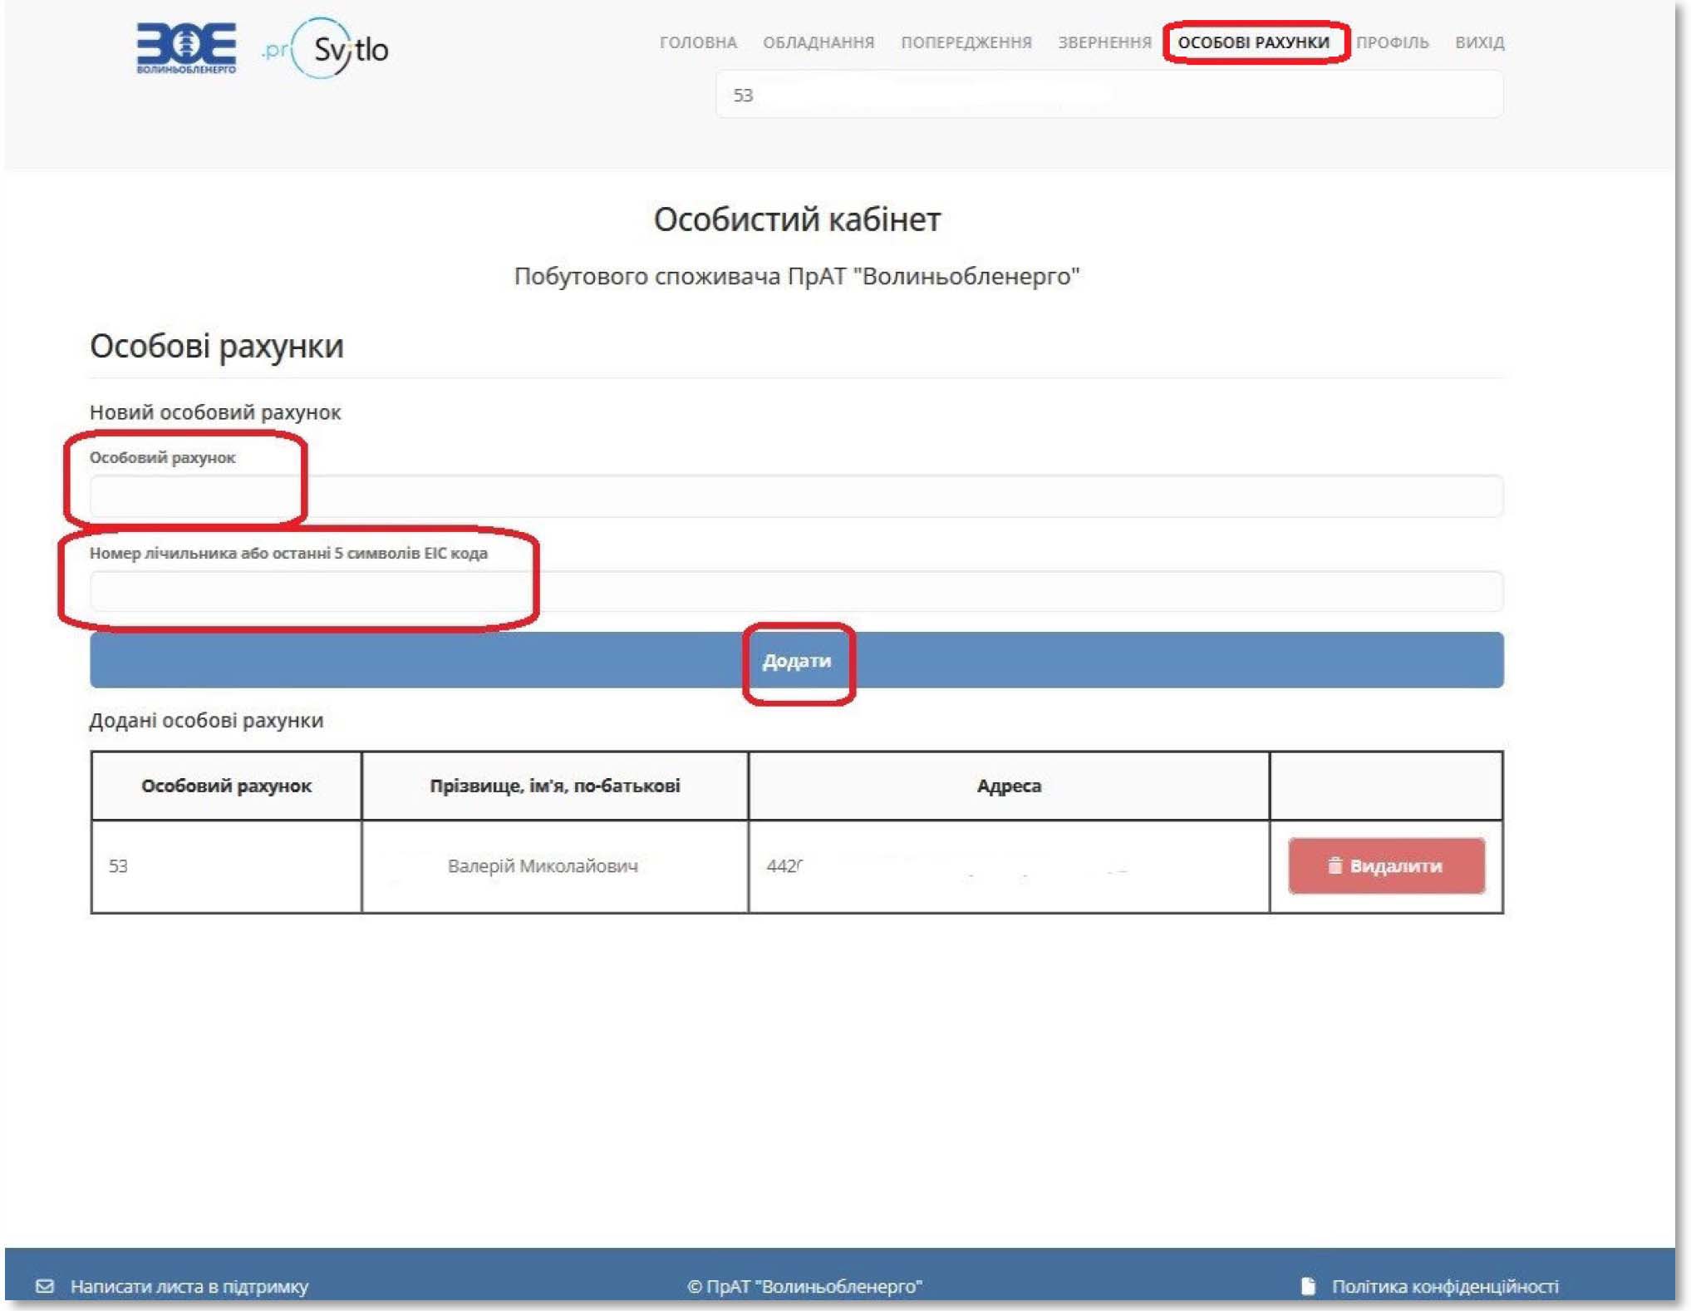Viewport: 1691px width, 1311px height.
Task: Expand the account selector showing 53
Action: pyautogui.click(x=1109, y=95)
